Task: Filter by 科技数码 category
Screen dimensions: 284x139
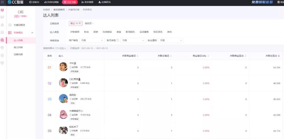Action: pyautogui.click(x=107, y=32)
